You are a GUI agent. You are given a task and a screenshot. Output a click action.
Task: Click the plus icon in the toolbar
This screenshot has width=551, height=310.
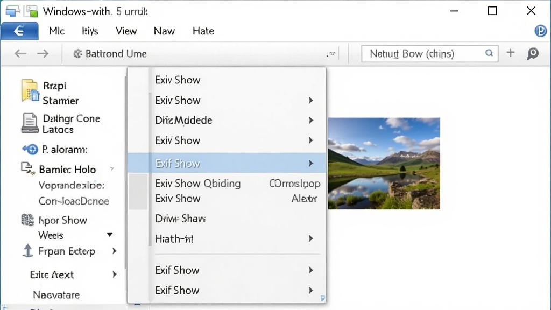[510, 53]
